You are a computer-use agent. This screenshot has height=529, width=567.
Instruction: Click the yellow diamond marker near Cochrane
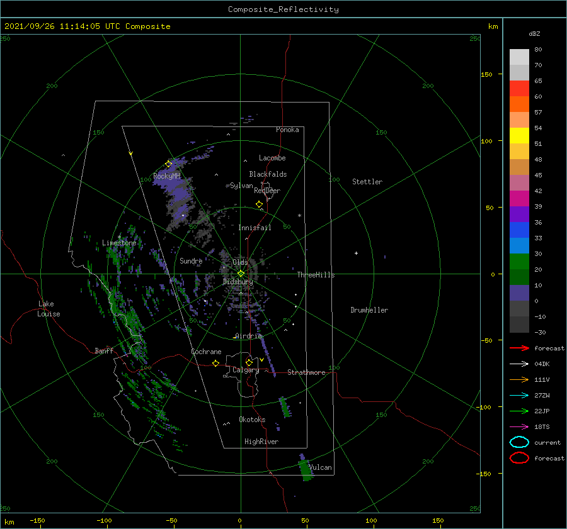pos(216,364)
